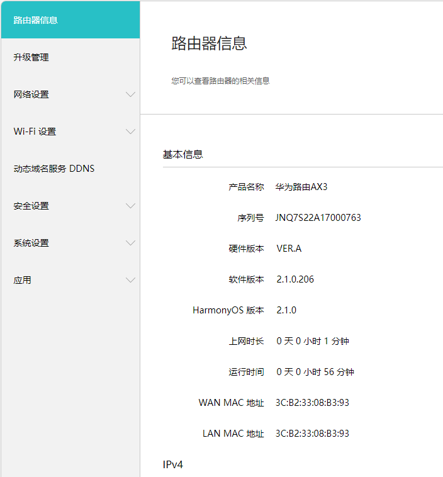Click the 硬件版本 label
This screenshot has width=443, height=477.
tap(246, 249)
